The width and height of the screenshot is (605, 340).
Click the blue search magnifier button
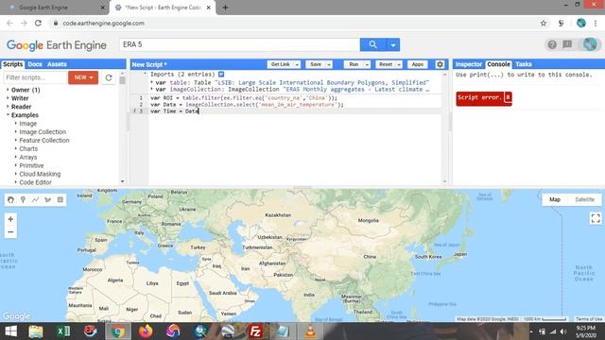click(x=372, y=44)
